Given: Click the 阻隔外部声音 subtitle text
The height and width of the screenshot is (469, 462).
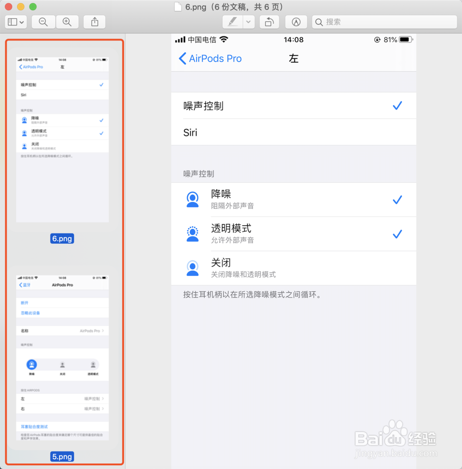Looking at the screenshot, I should click(232, 206).
